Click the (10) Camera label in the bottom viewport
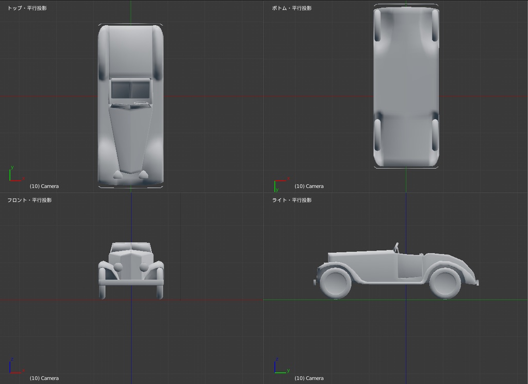Image resolution: width=528 pixels, height=384 pixels. pos(309,186)
